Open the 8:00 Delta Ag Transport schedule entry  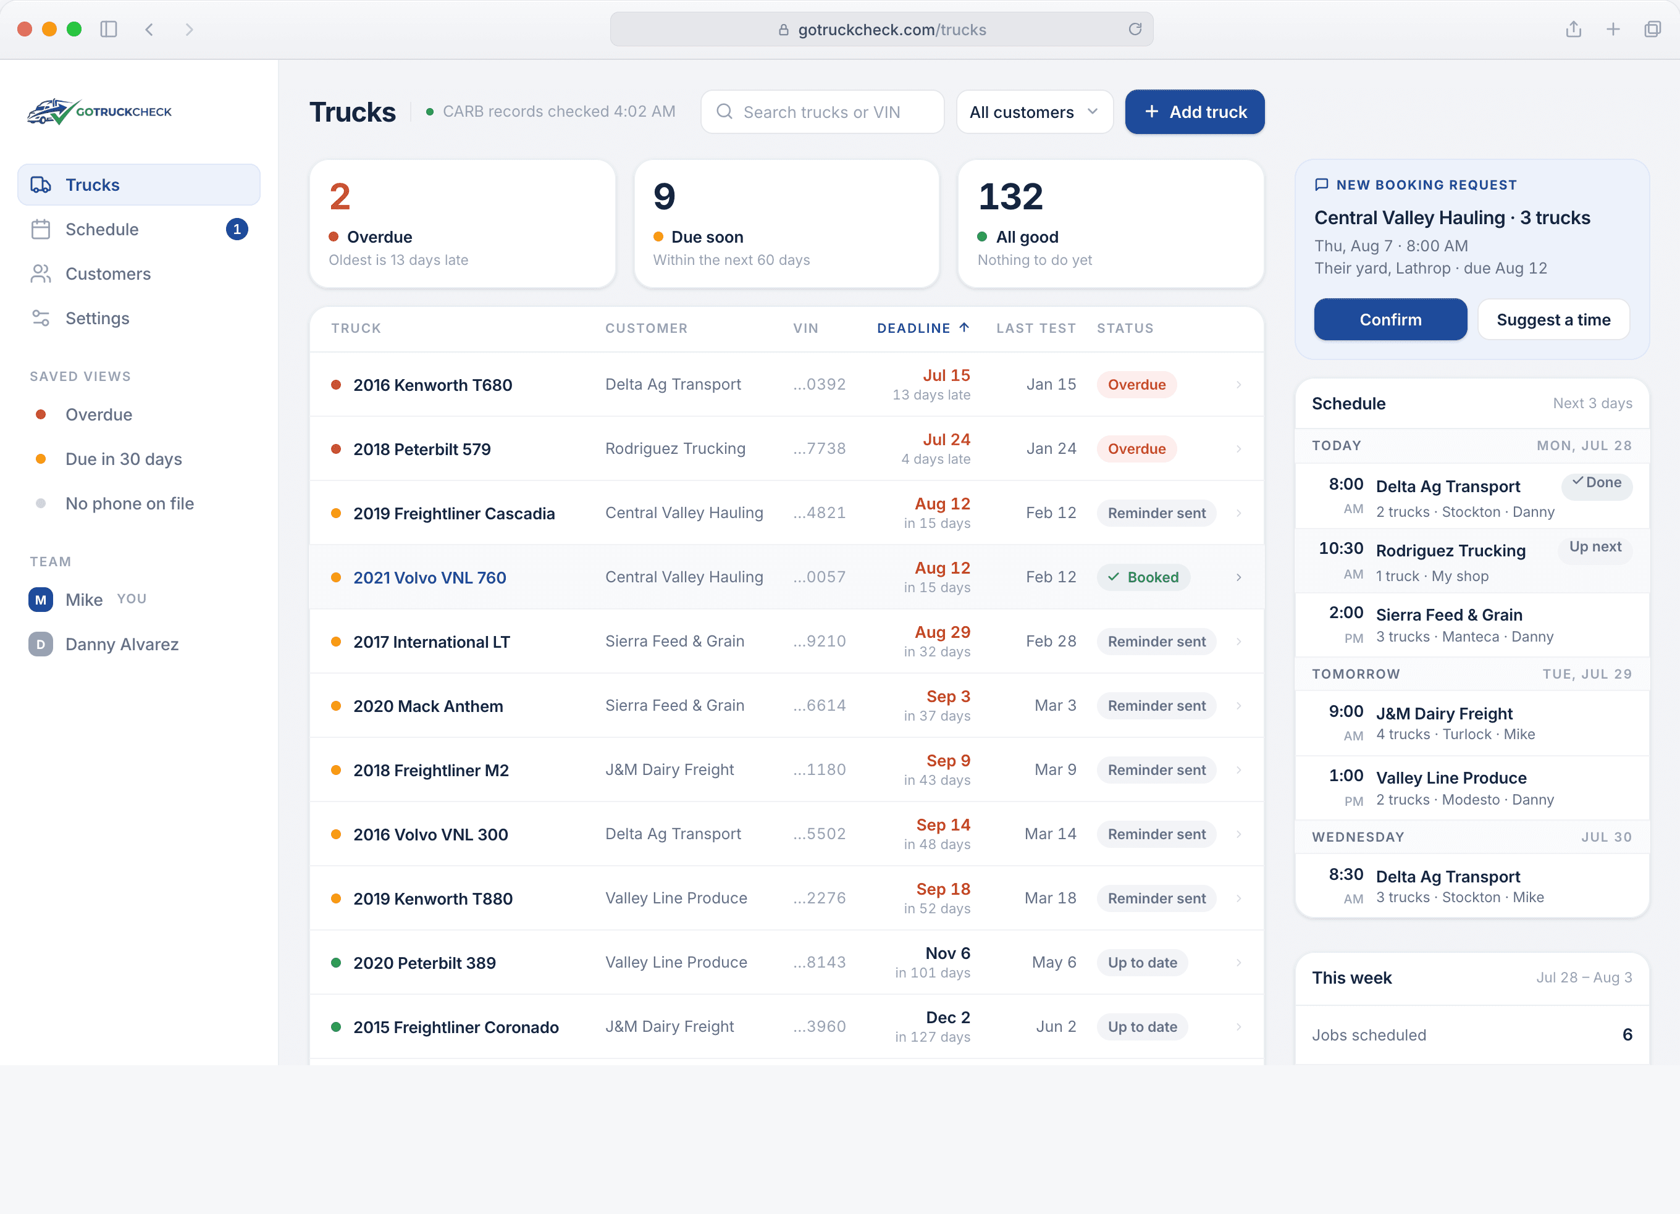tap(1472, 496)
